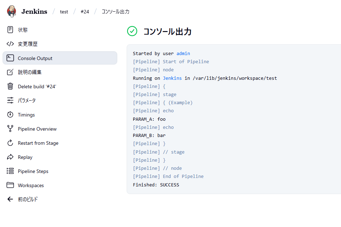The image size is (341, 227).
Task: Open the Console Output menu item
Action: pyautogui.click(x=35, y=58)
